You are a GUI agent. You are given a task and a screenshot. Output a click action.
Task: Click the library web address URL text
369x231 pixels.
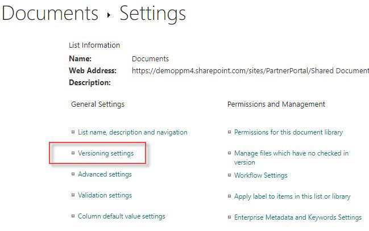click(250, 71)
